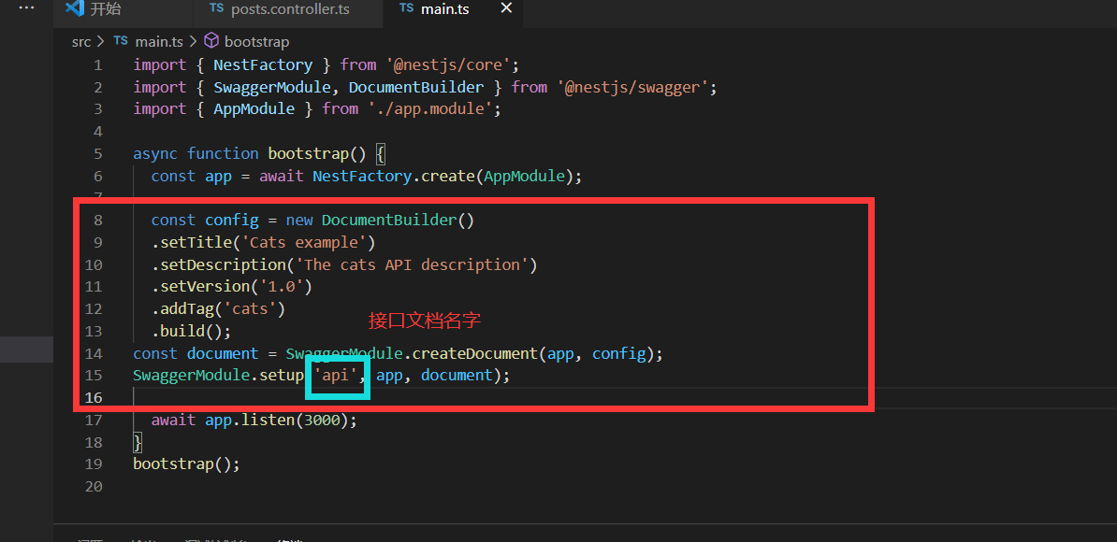Click the TypeScript icon on the main.ts tab
The height and width of the screenshot is (542, 1117).
point(408,9)
